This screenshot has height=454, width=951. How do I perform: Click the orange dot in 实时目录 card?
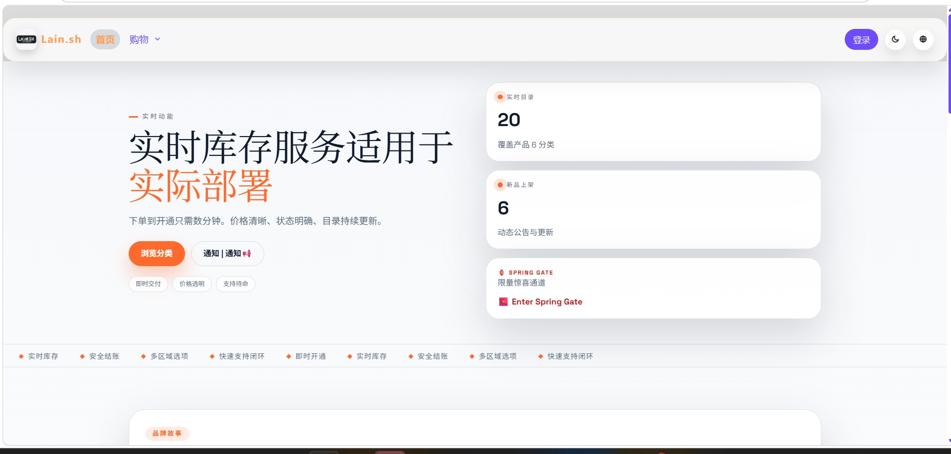500,97
